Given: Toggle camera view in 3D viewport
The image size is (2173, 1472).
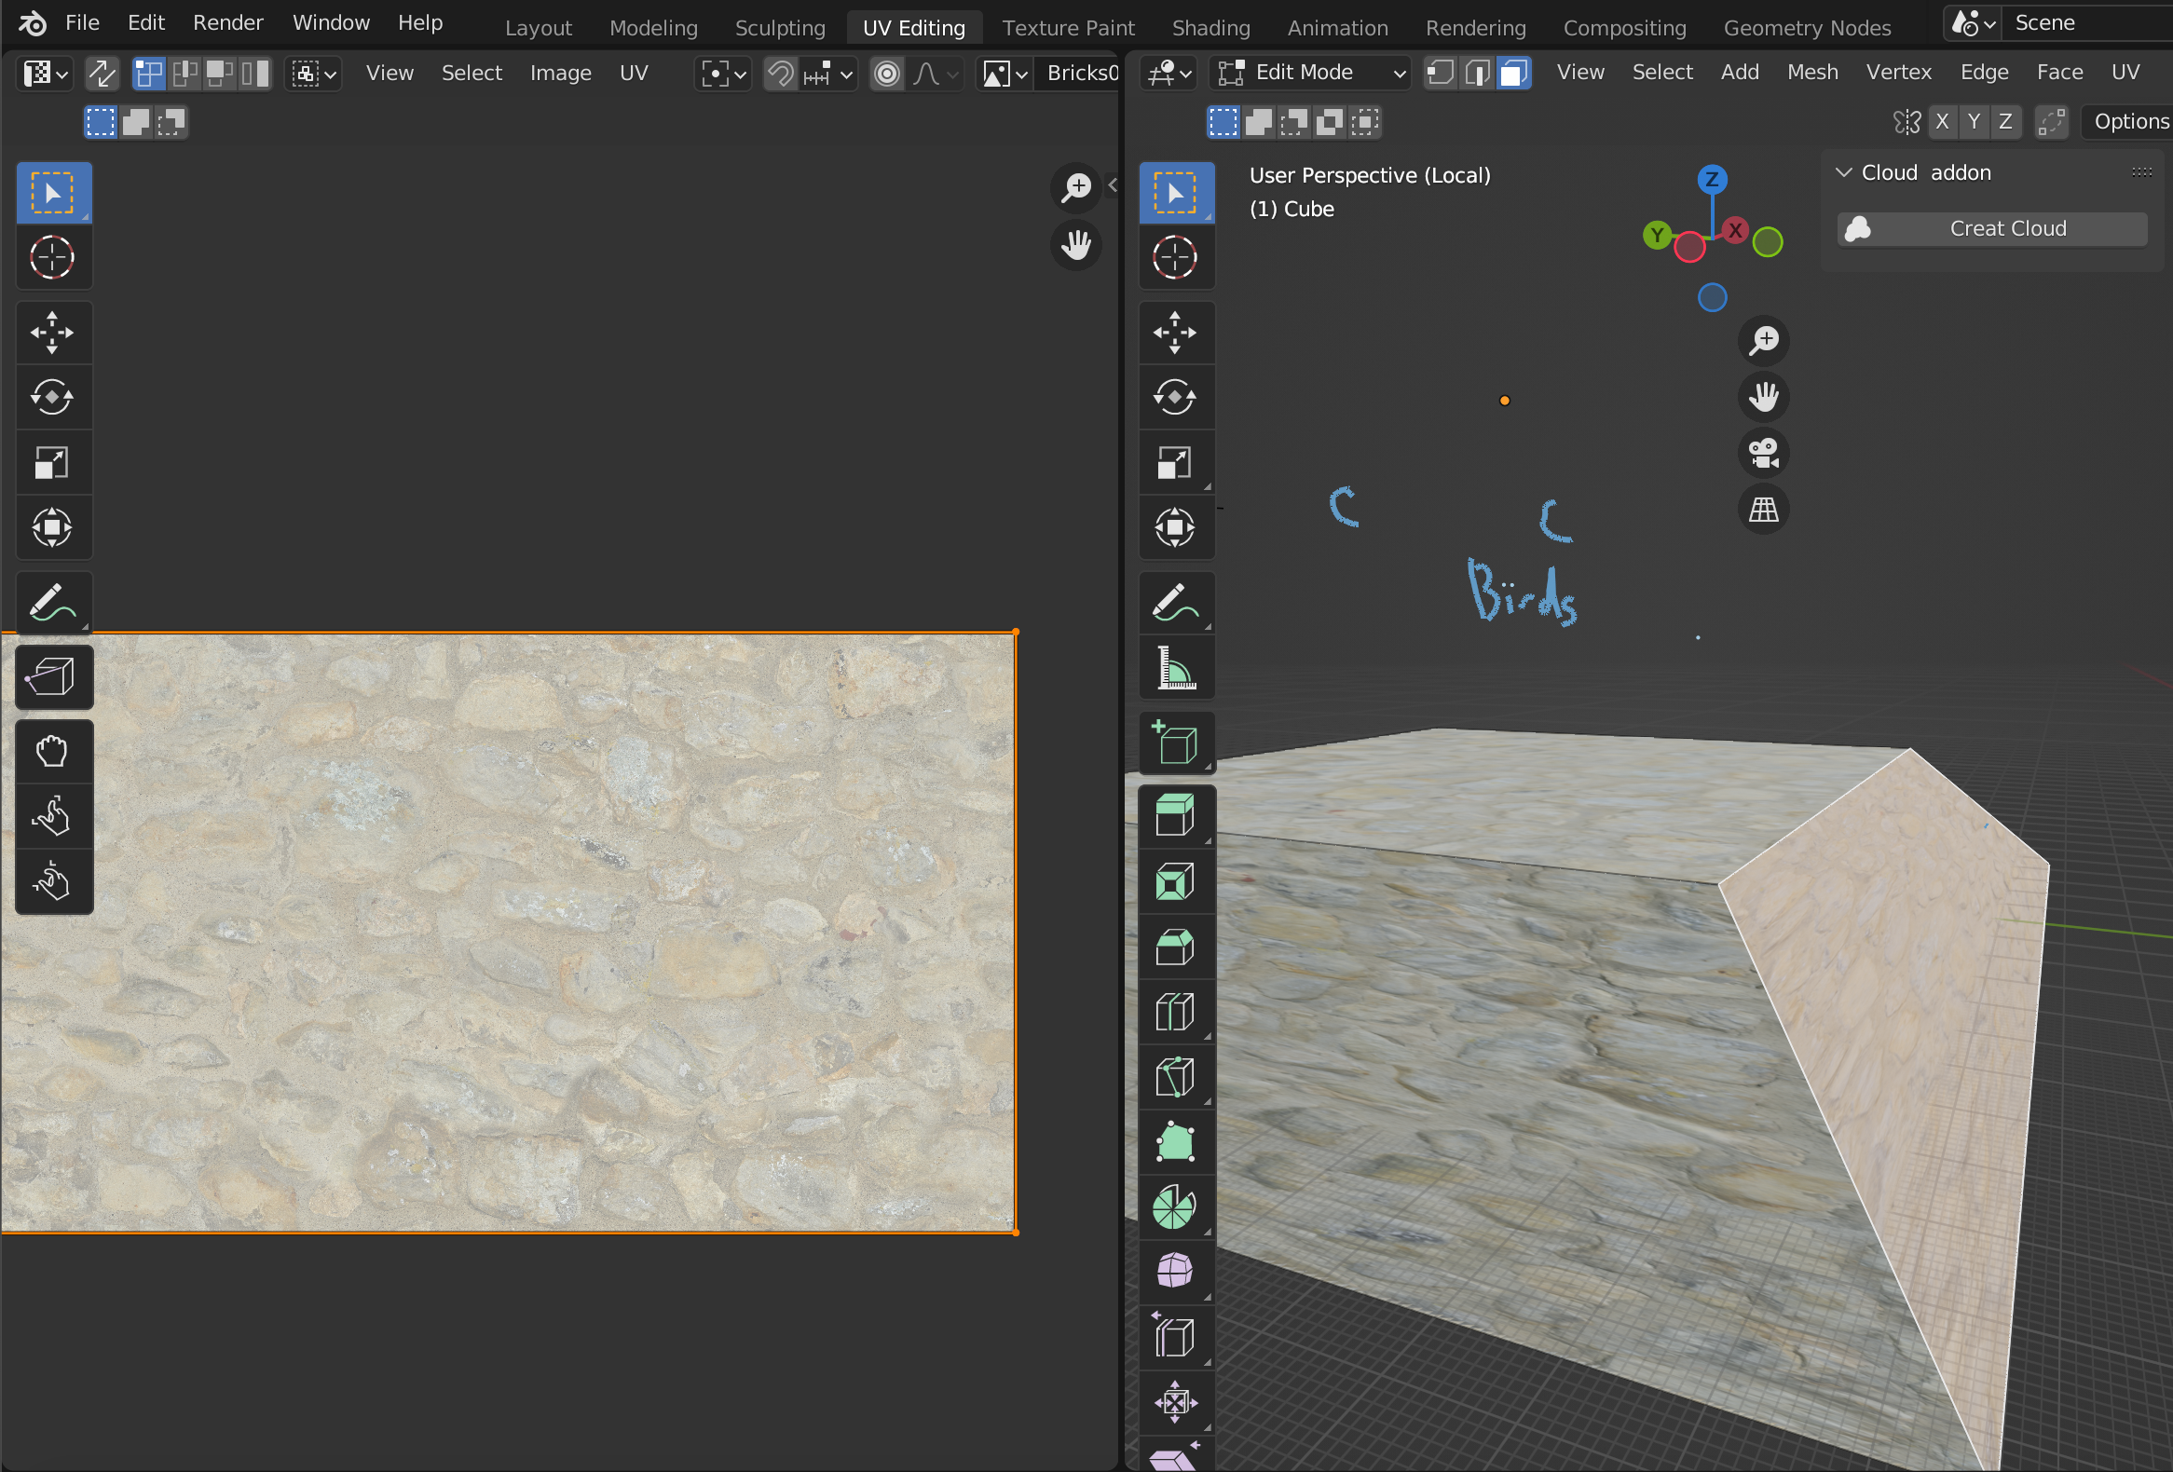Looking at the screenshot, I should [x=1763, y=454].
